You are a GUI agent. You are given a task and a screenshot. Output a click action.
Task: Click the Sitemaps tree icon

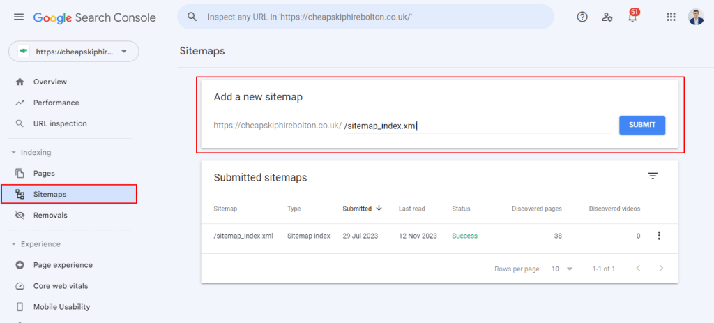point(20,195)
